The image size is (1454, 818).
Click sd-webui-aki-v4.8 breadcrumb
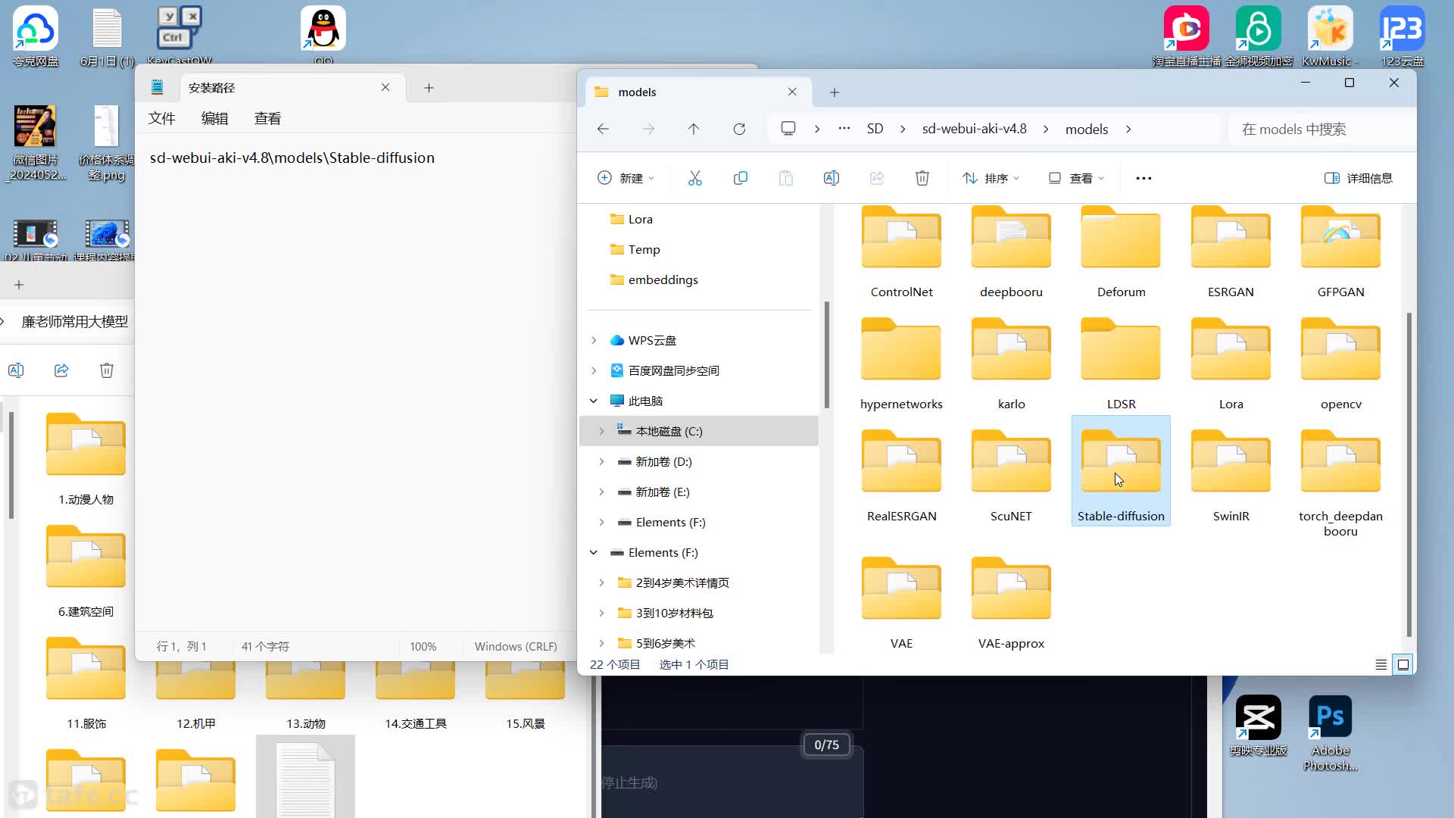(x=974, y=129)
